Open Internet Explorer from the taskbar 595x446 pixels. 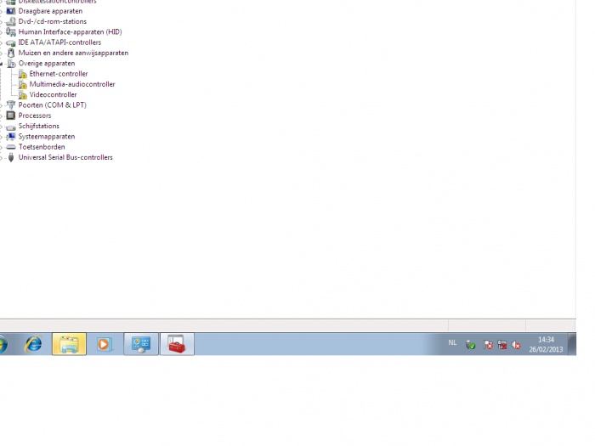[33, 344]
